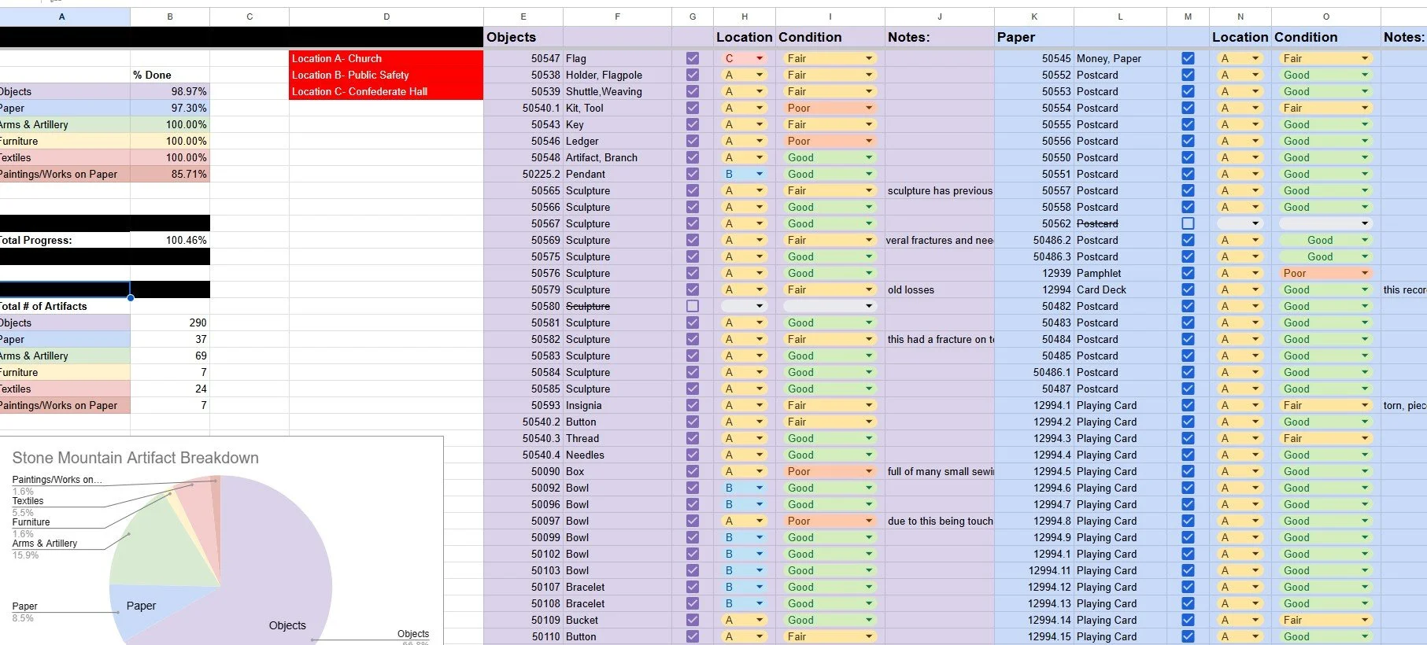The image size is (1427, 645).
Task: Open empty condition dropdown for 50562 Postcard
Action: [1325, 223]
